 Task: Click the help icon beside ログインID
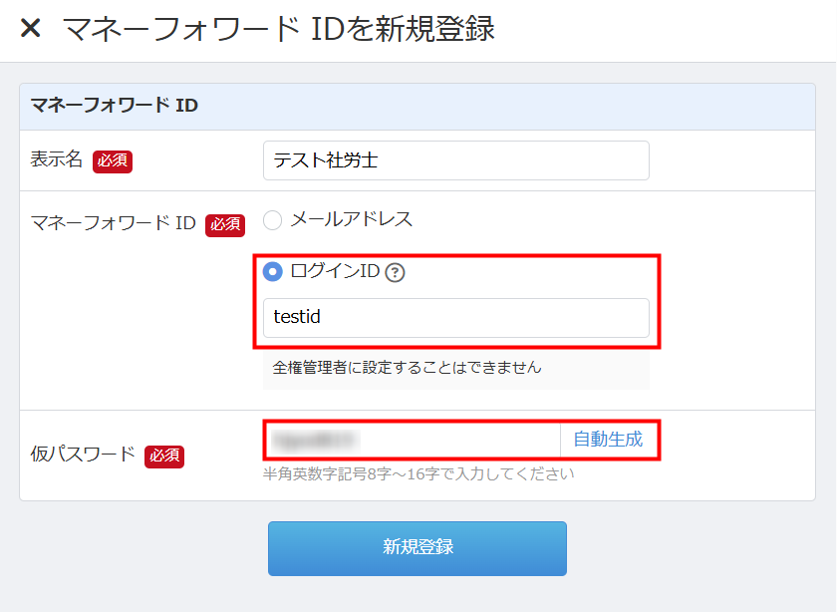pyautogui.click(x=395, y=272)
